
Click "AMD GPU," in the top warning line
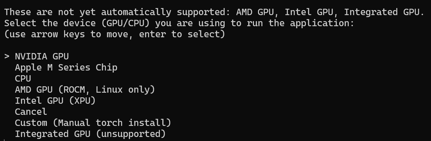pyautogui.click(x=258, y=12)
